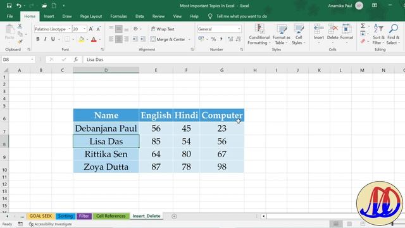Open Conditional Formatting menu

click(259, 34)
